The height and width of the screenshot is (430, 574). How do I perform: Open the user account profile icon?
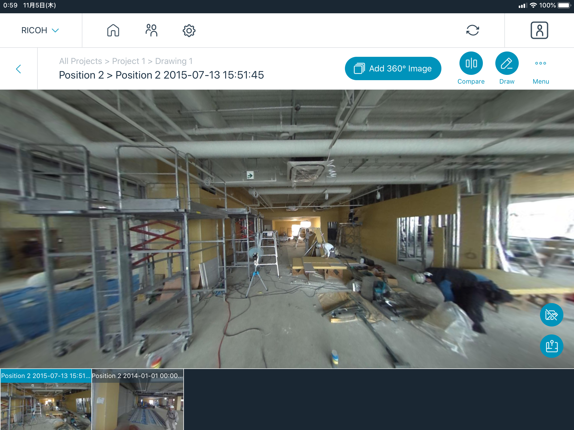pos(539,30)
